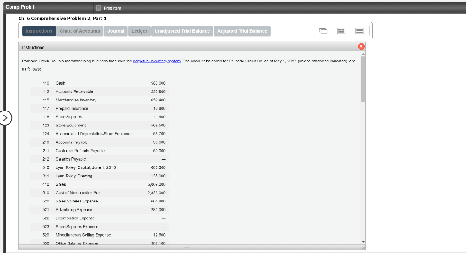Screen dimensions: 466x253
Task: Click the Comp Prob II title
Action: pyautogui.click(x=20, y=7)
